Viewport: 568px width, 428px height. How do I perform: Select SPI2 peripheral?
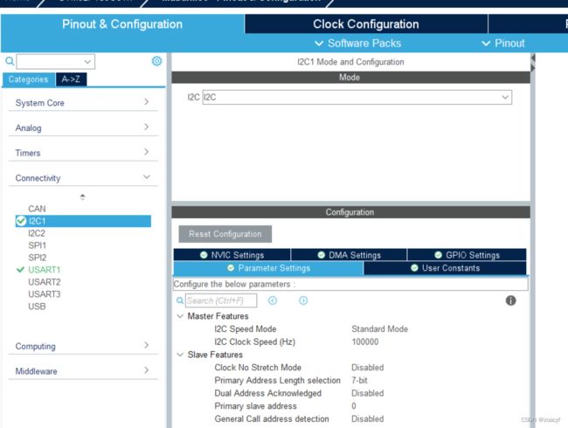[38, 258]
